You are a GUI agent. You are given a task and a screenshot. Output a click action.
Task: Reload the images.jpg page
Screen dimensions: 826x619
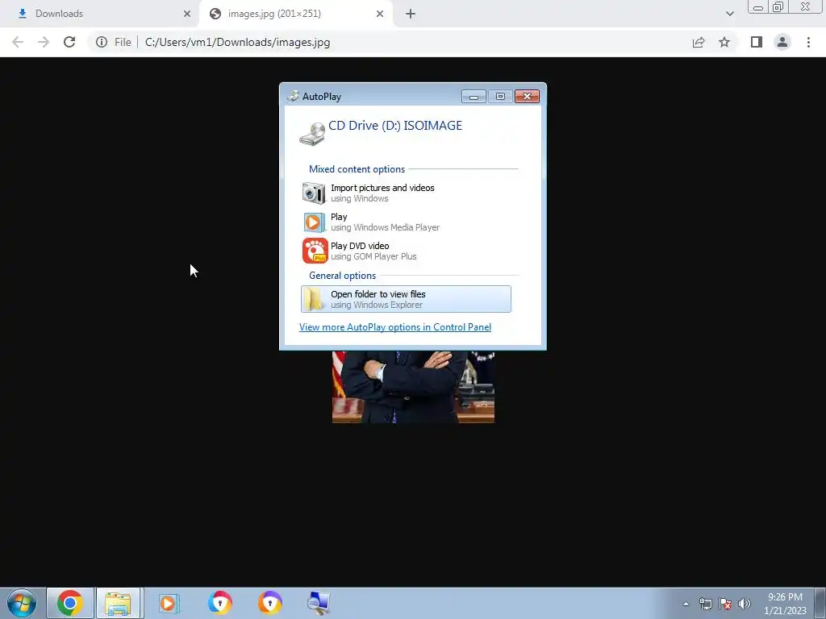69,42
